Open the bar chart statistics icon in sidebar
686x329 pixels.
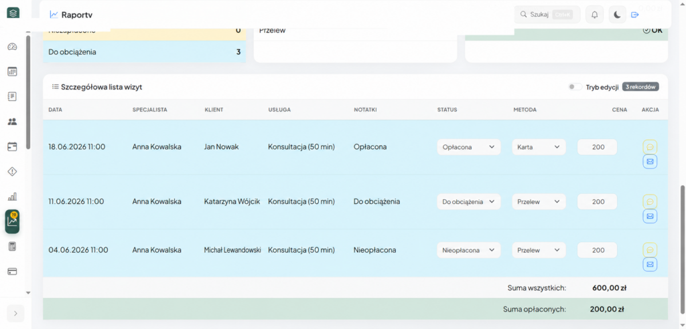pos(13,197)
